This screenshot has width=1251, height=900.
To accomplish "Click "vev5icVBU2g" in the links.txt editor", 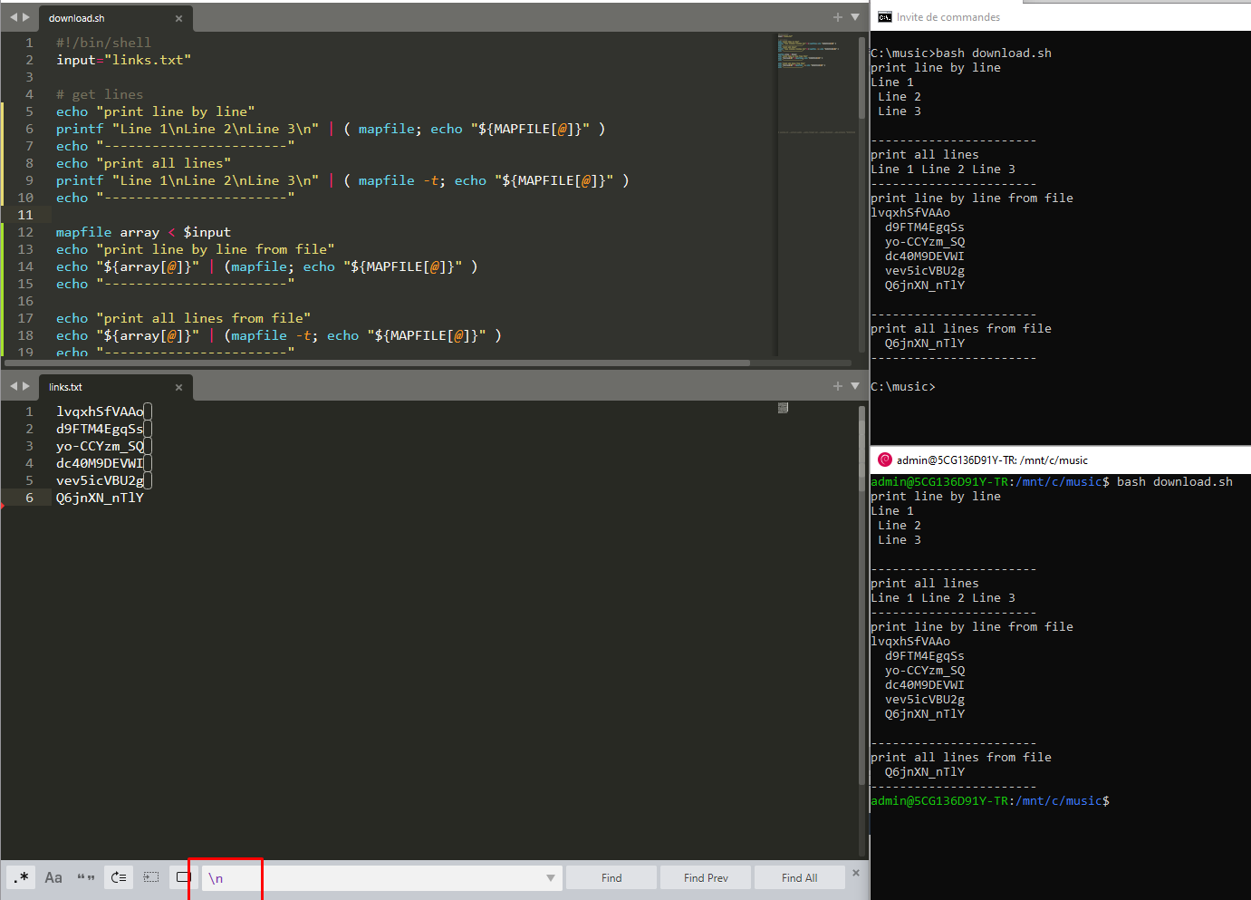I will [100, 480].
